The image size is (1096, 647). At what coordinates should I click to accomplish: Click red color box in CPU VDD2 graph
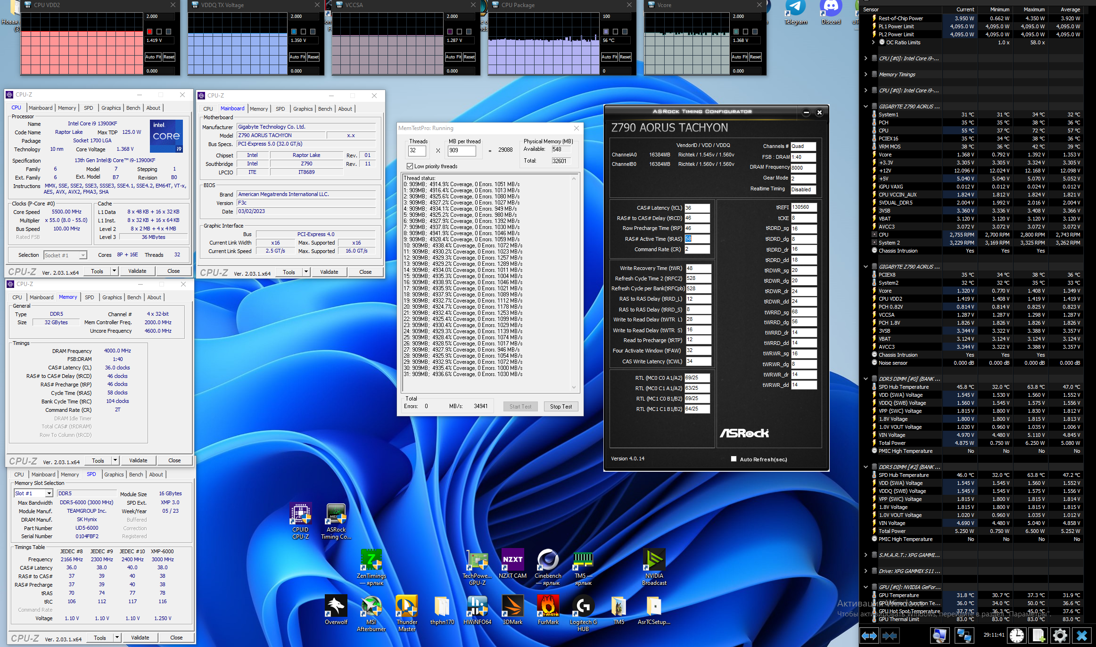click(149, 32)
